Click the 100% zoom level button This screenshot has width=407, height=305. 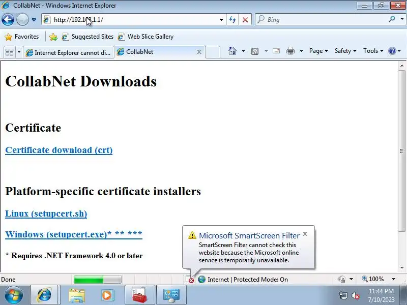(x=373, y=279)
